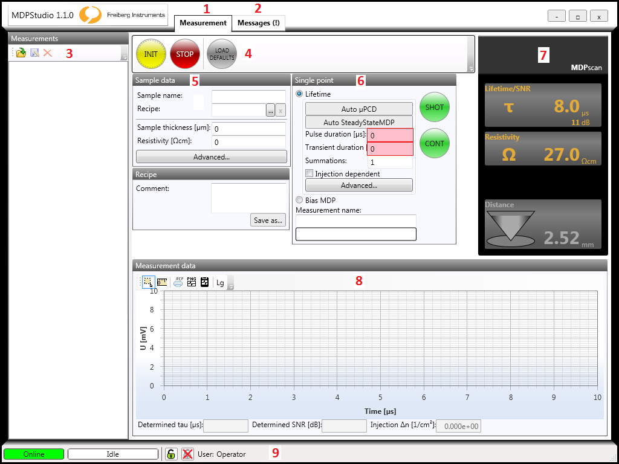Open the Measurement tab
The width and height of the screenshot is (619, 464).
(x=203, y=23)
